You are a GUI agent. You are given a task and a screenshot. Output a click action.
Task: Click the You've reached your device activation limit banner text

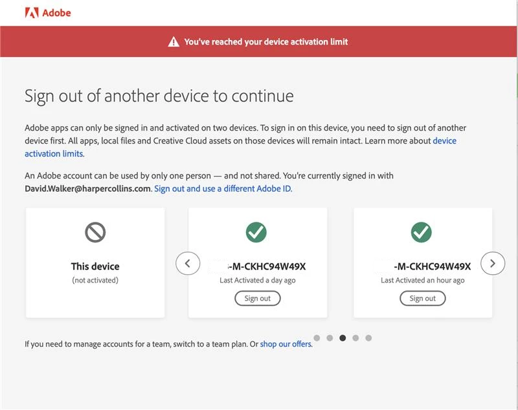coord(266,42)
